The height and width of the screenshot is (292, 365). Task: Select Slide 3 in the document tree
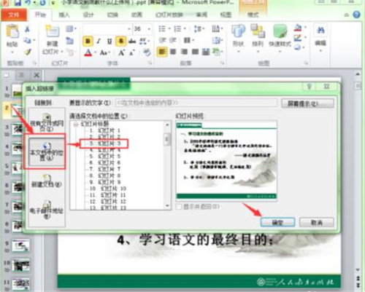[x=104, y=143]
